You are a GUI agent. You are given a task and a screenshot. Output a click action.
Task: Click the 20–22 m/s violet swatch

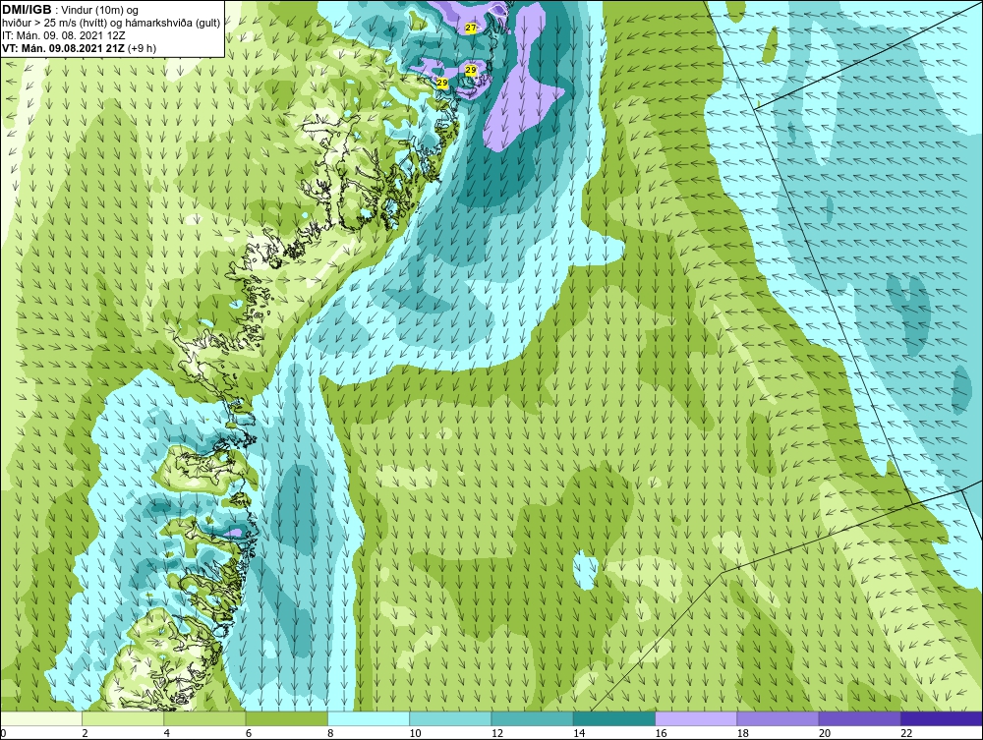click(859, 718)
